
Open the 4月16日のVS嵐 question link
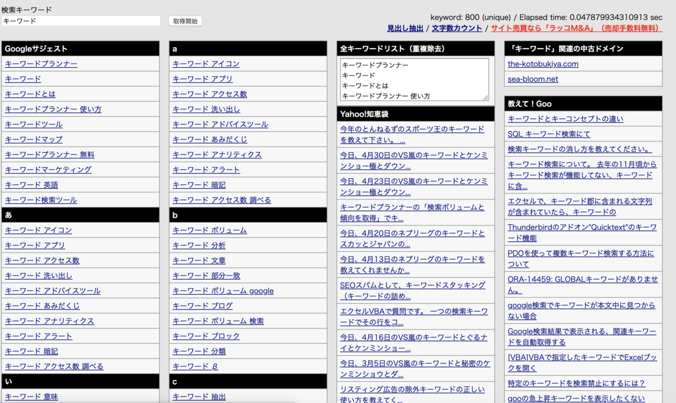[x=414, y=342]
